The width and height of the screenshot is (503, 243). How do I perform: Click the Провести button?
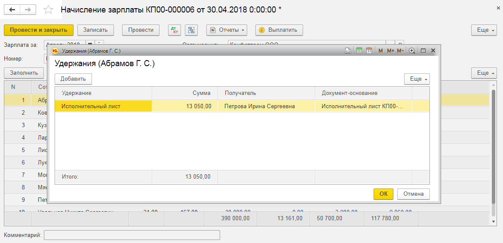point(141,30)
